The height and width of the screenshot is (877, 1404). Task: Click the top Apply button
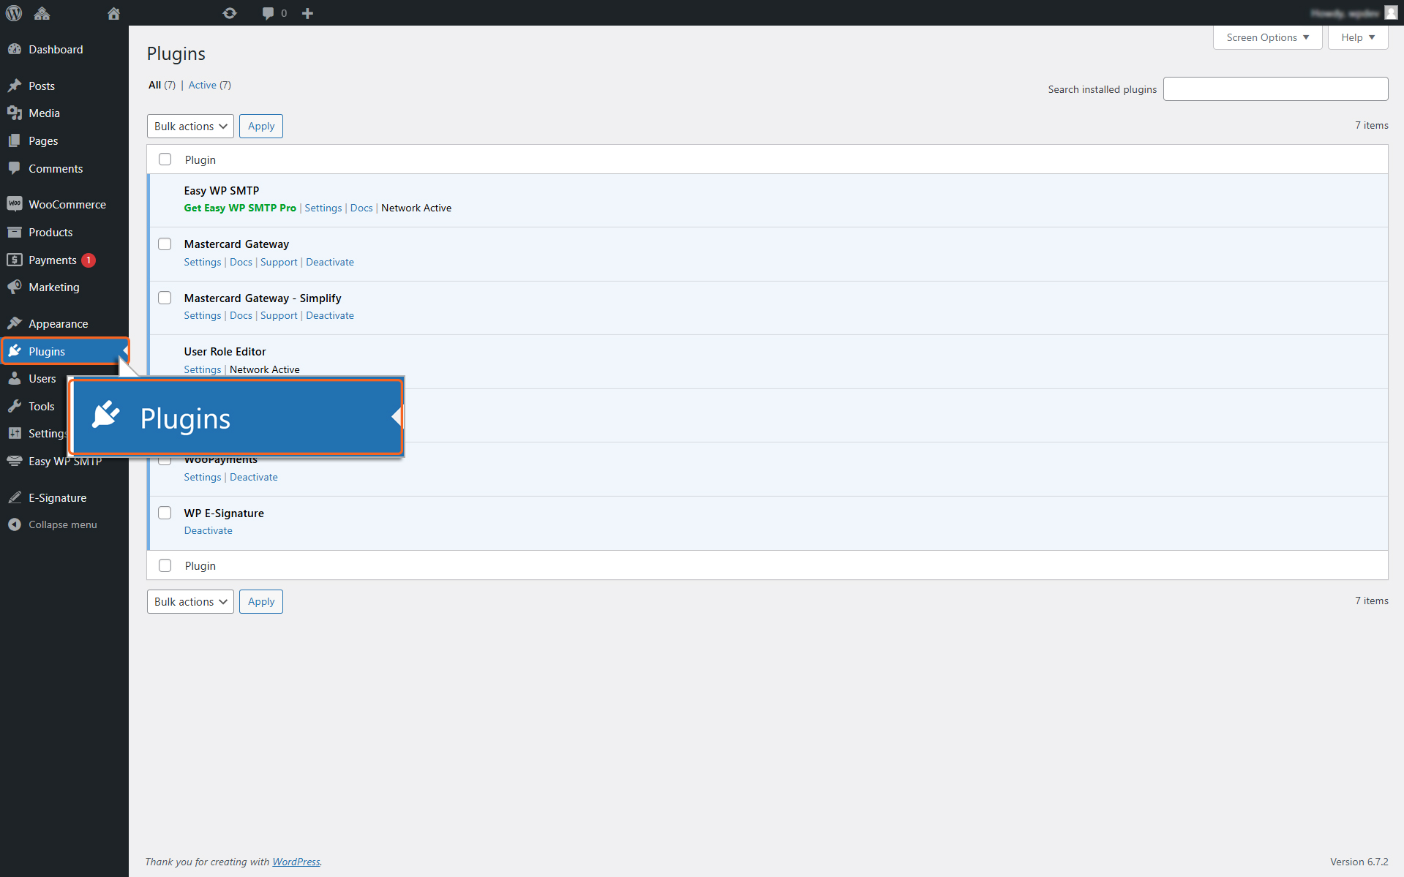click(261, 126)
